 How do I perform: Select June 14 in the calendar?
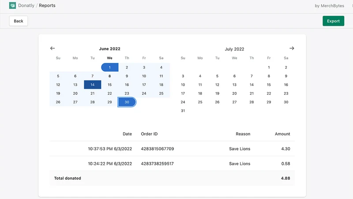pyautogui.click(x=93, y=84)
